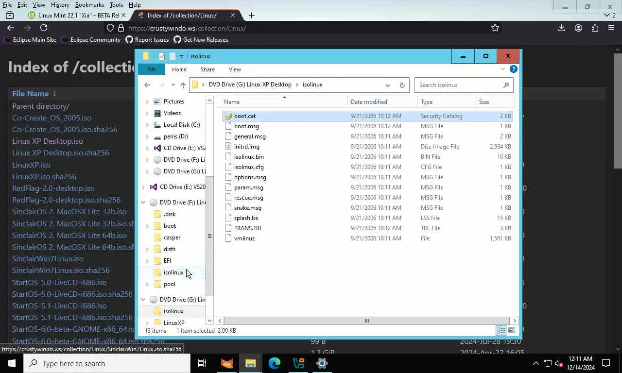
Task: Select the isolinux.cfg file
Action: tap(249, 167)
